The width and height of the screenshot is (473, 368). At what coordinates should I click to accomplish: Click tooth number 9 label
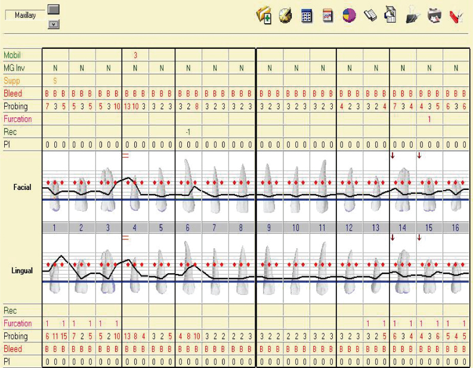(269, 227)
